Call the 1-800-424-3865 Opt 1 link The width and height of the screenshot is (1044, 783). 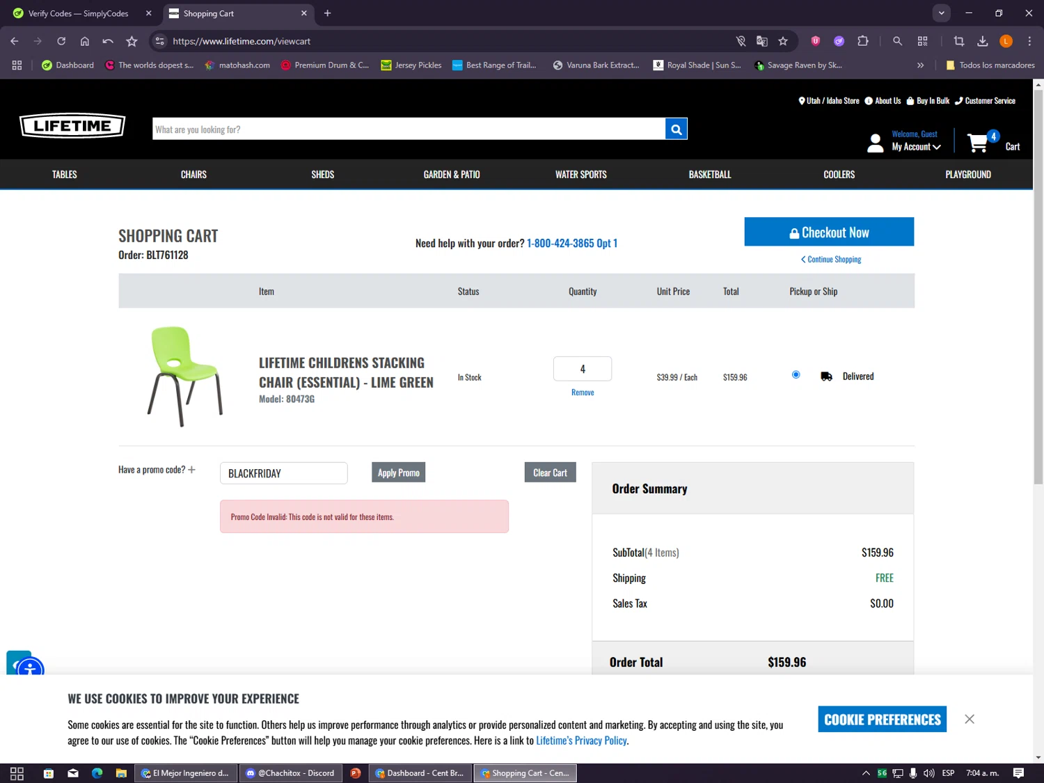(x=572, y=243)
